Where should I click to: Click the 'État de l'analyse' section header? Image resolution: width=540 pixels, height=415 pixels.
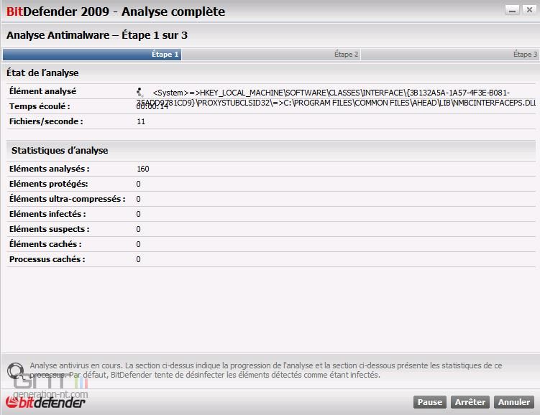[x=42, y=73]
